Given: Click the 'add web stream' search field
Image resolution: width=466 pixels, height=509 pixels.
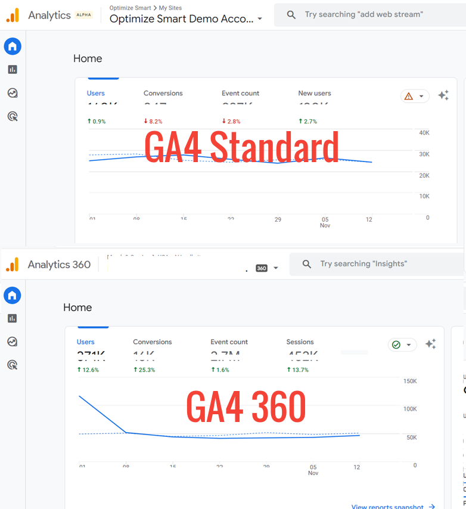Looking at the screenshot, I should [370, 15].
